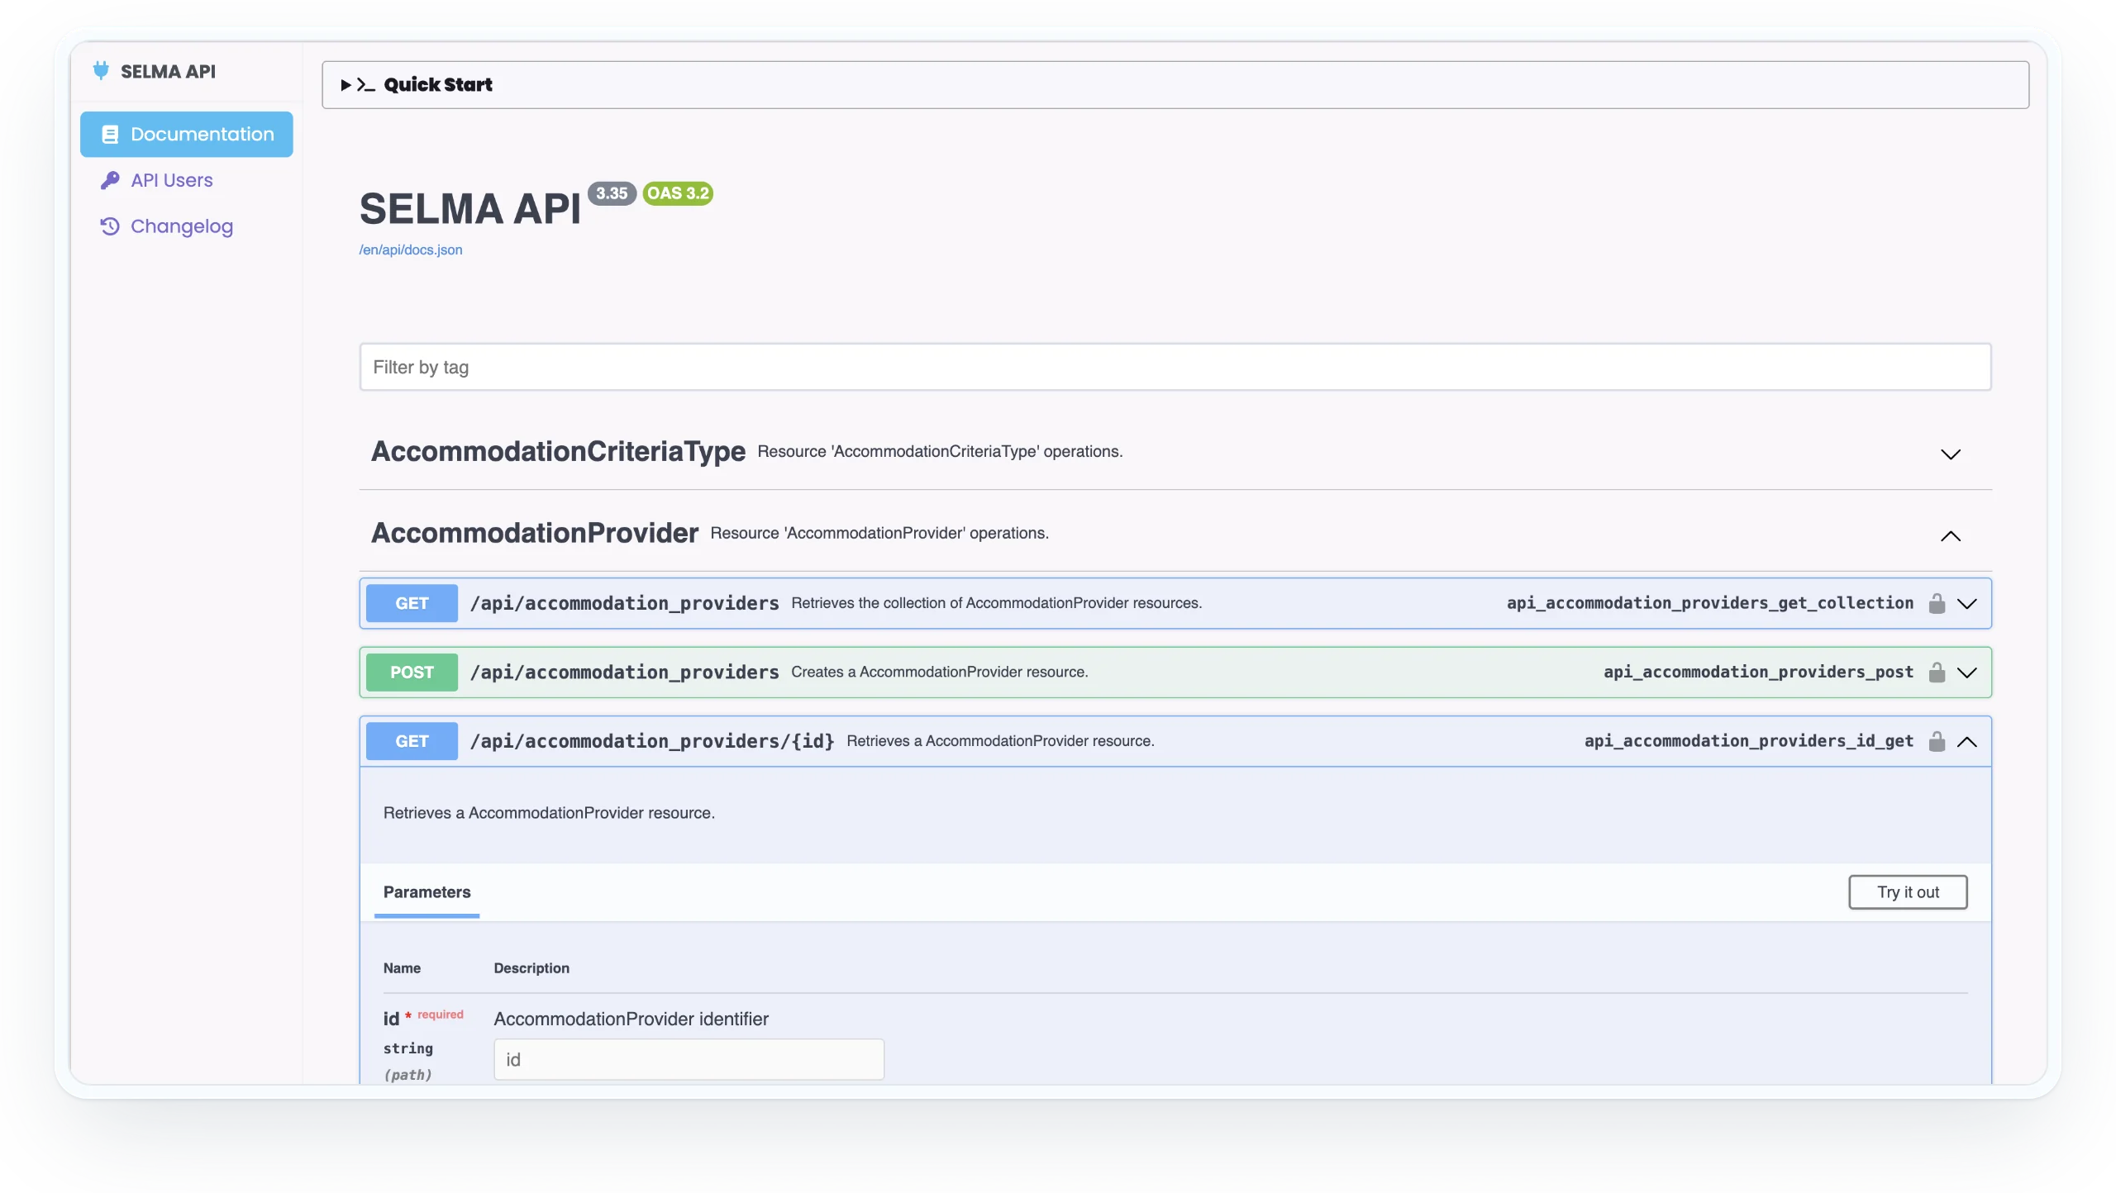Click api_accommodation_providers_id_get operation id
This screenshot has width=2116, height=1193.
pos(1749,741)
